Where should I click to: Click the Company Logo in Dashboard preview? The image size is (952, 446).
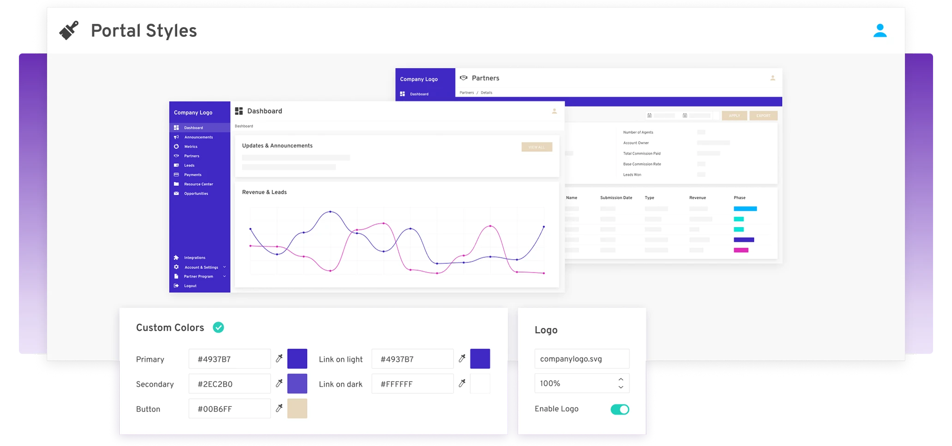tap(193, 113)
